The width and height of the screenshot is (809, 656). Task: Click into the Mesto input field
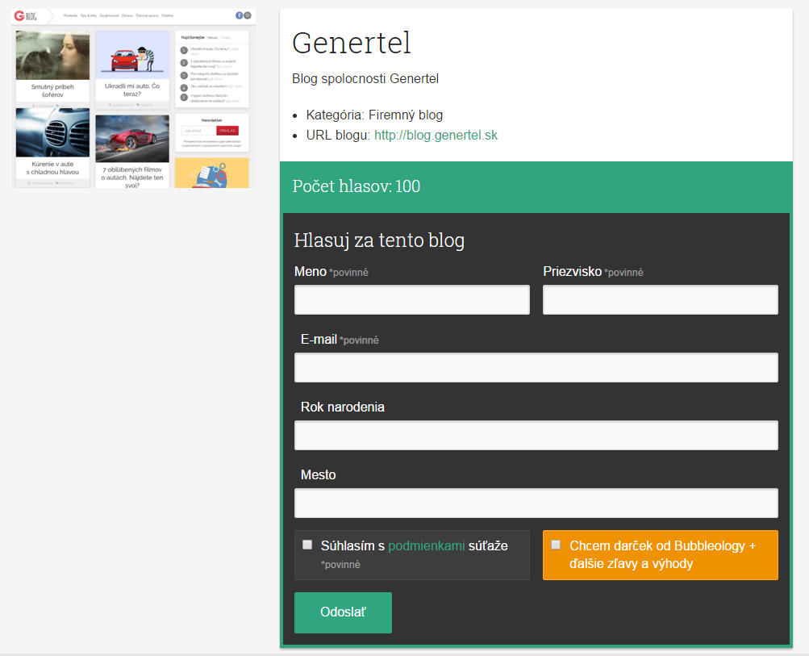[536, 503]
